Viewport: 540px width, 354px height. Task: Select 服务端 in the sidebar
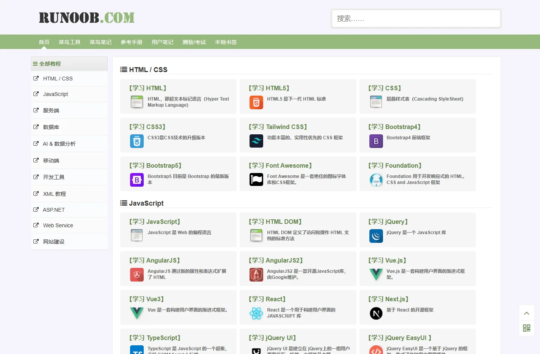pyautogui.click(x=69, y=110)
